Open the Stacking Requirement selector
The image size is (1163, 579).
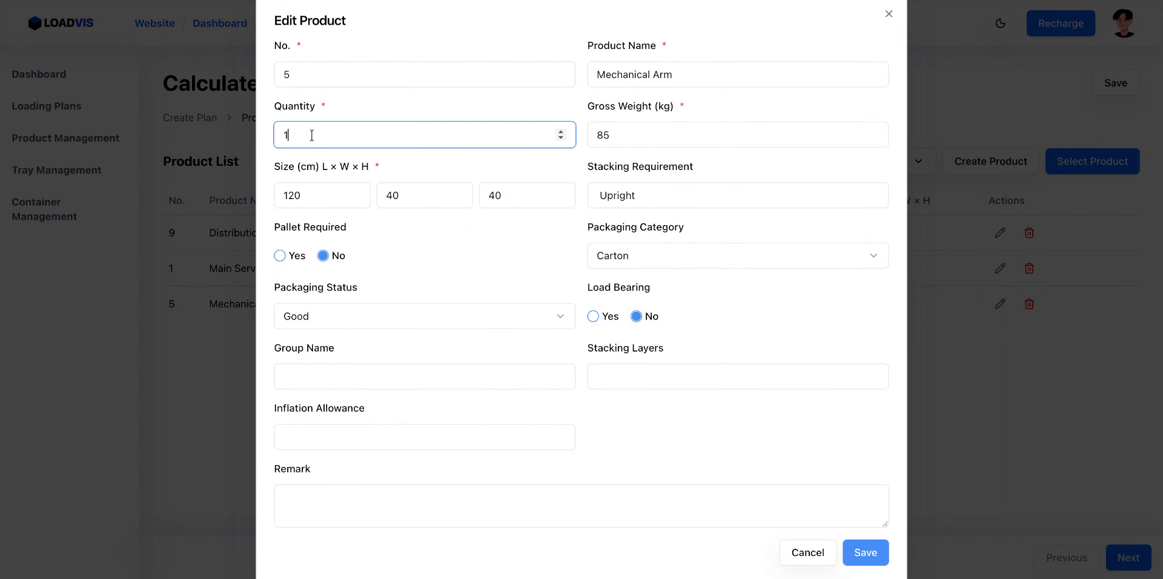point(737,195)
